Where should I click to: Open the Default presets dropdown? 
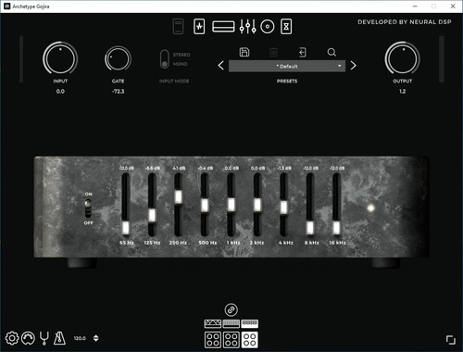coord(287,66)
